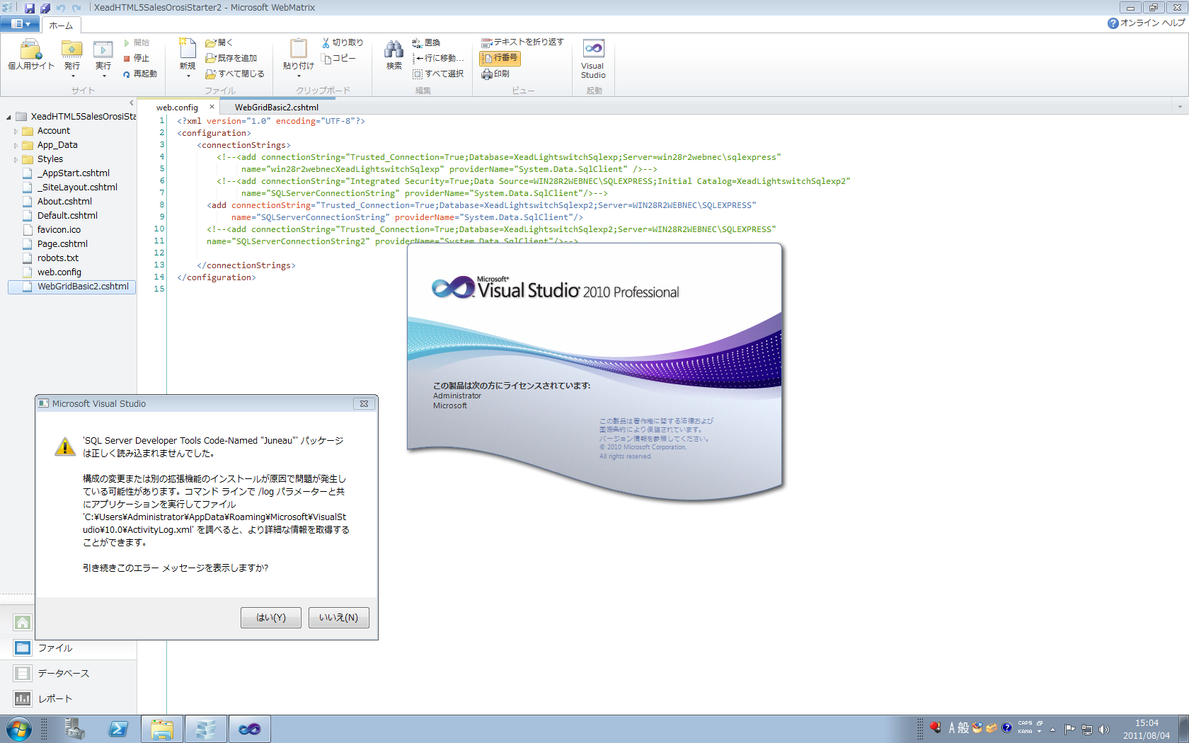The image size is (1189, 743).
Task: Click はい(Y) in the error dialog
Action: point(271,618)
